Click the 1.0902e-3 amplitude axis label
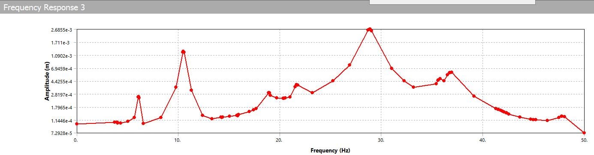 61,56
